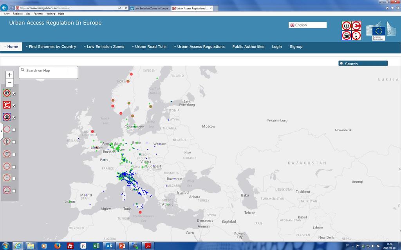Click the urban access four-sign logo in header
This screenshot has height=250, width=401.
[351, 30]
